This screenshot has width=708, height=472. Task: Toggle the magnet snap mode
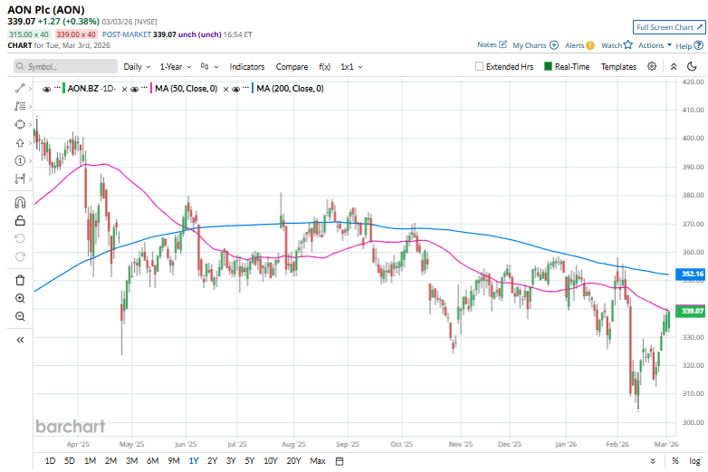[x=20, y=202]
